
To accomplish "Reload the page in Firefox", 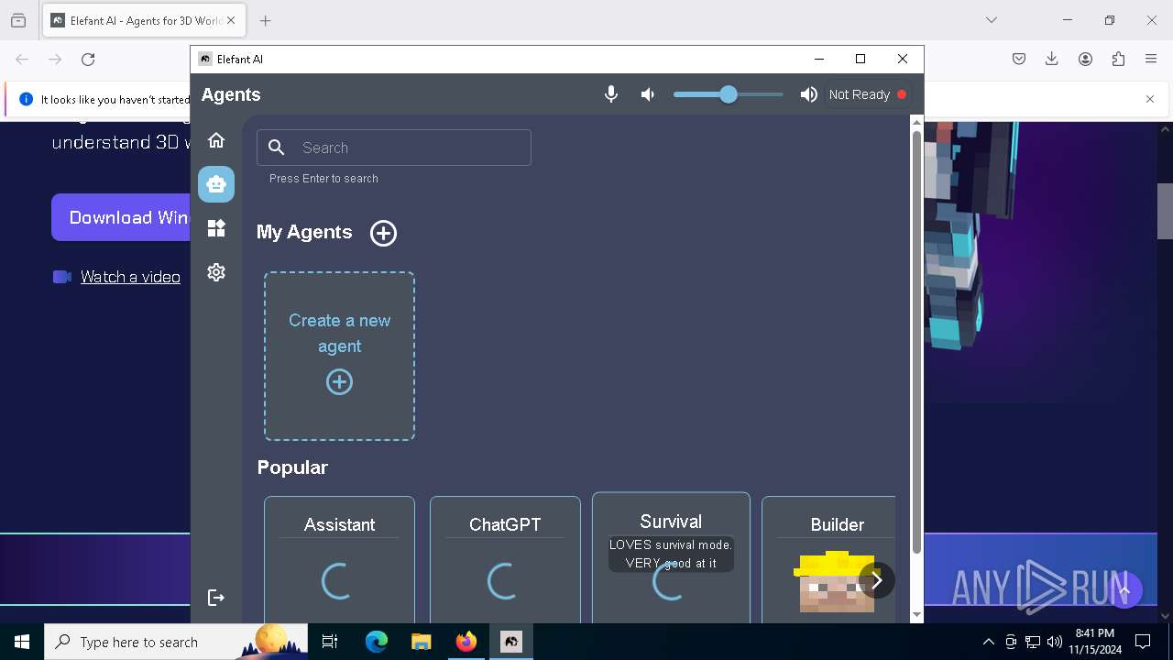I will click(x=88, y=59).
